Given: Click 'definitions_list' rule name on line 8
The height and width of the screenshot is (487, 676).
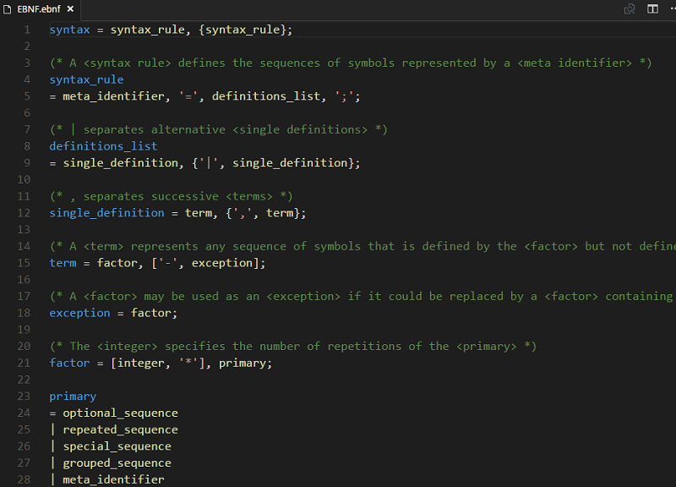Looking at the screenshot, I should (x=103, y=146).
